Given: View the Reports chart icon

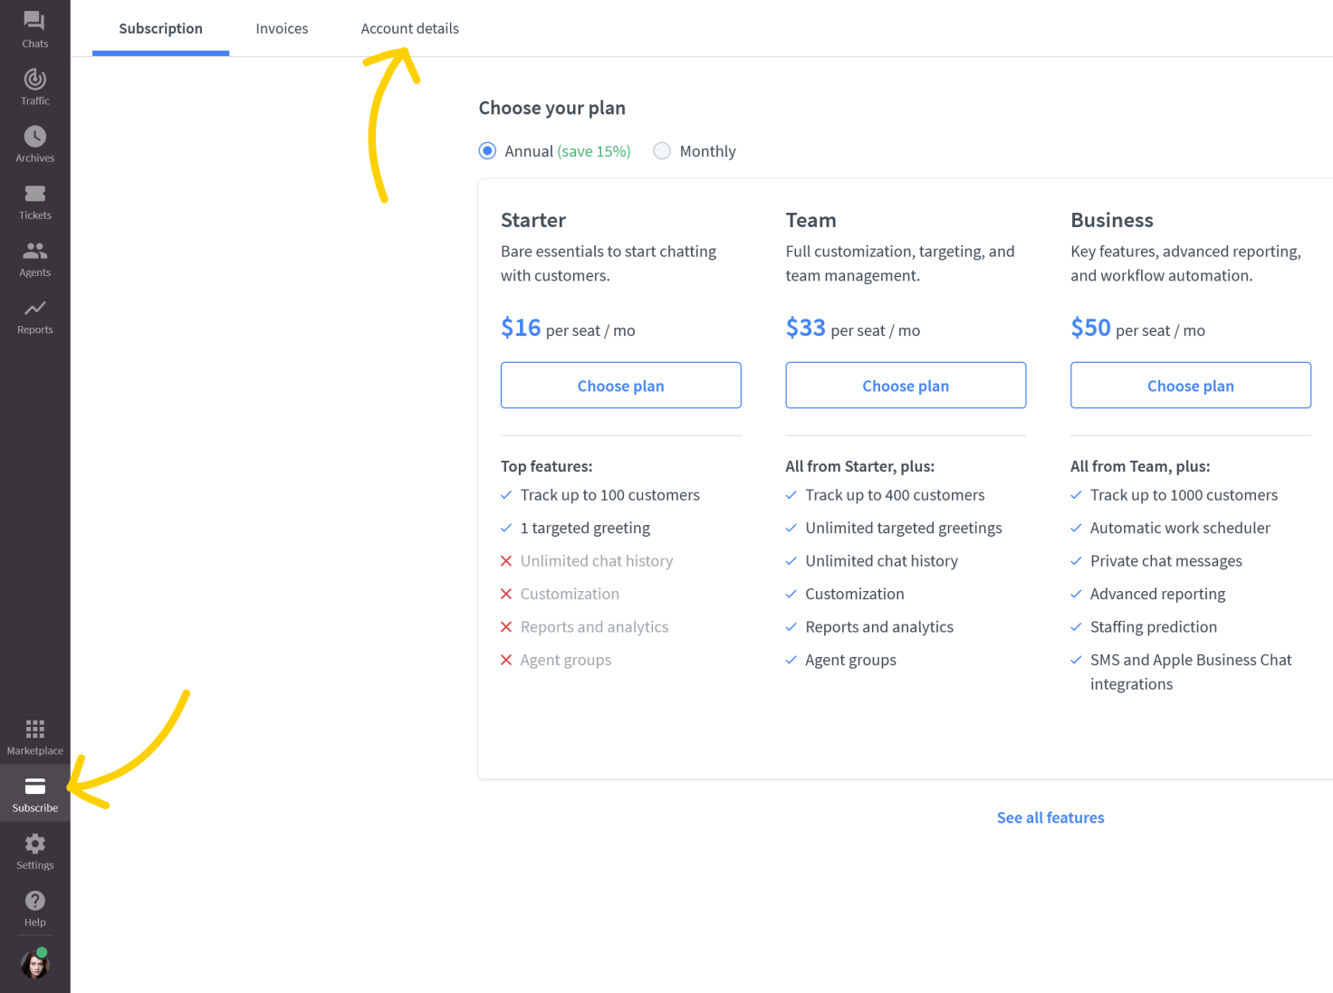Looking at the screenshot, I should (34, 309).
